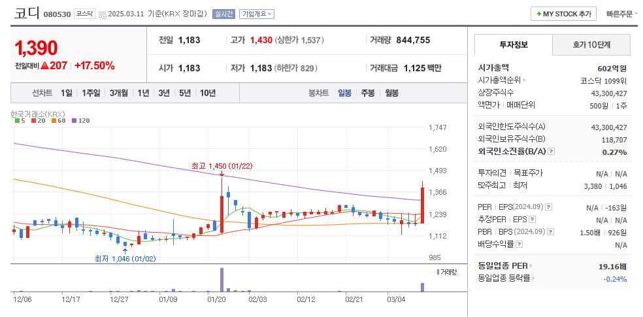Open help icon next to 외국인소진율(B/A)
Viewport: 643px width, 317px height.
tap(551, 152)
